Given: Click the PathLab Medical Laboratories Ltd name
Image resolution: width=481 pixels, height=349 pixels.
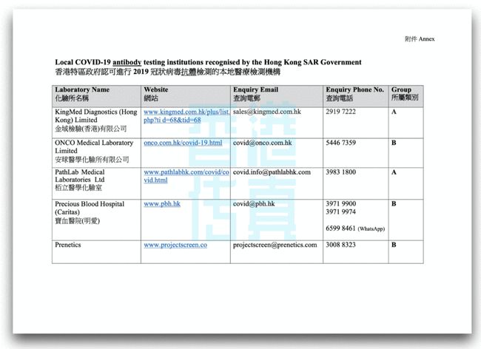Looking at the screenshot, I should [80, 180].
